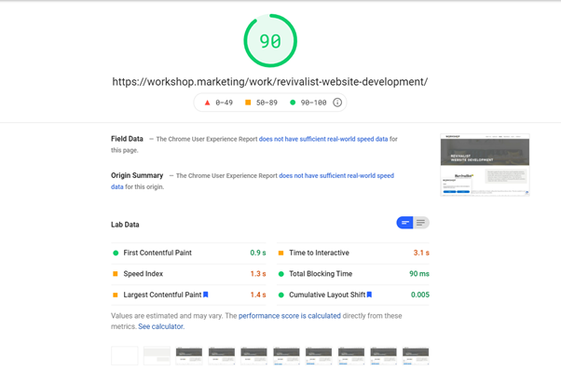Click the Total Blocking Time label
Viewport: 561px width, 371px height.
point(321,274)
